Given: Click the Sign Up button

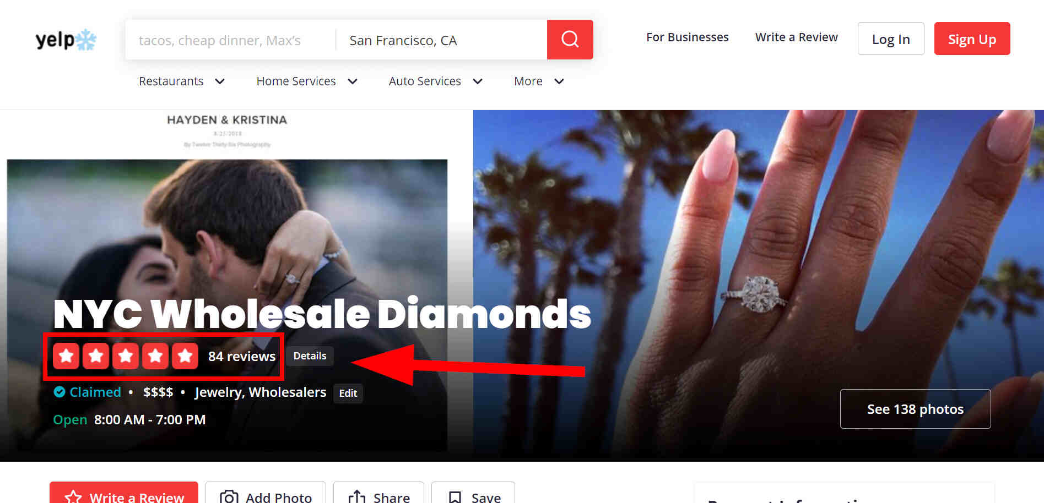Looking at the screenshot, I should [x=972, y=39].
